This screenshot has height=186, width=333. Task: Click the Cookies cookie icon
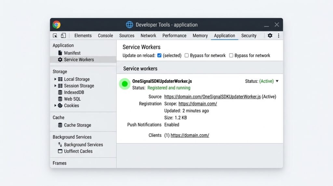pos(60,106)
